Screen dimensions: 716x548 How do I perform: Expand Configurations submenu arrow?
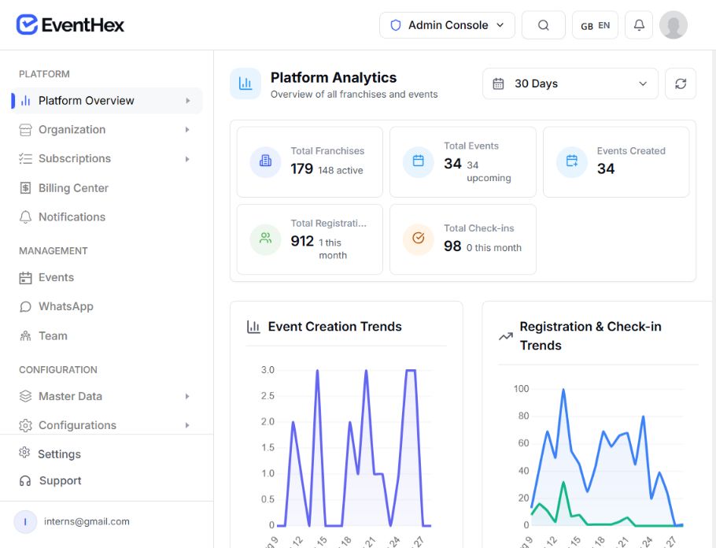[x=187, y=425]
